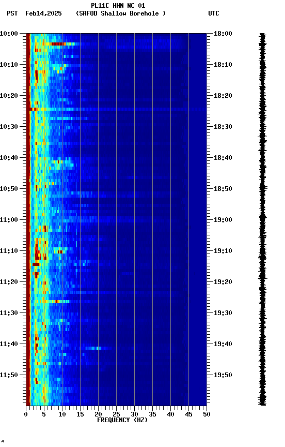Click the 19:20 UTC time label

coord(223,282)
